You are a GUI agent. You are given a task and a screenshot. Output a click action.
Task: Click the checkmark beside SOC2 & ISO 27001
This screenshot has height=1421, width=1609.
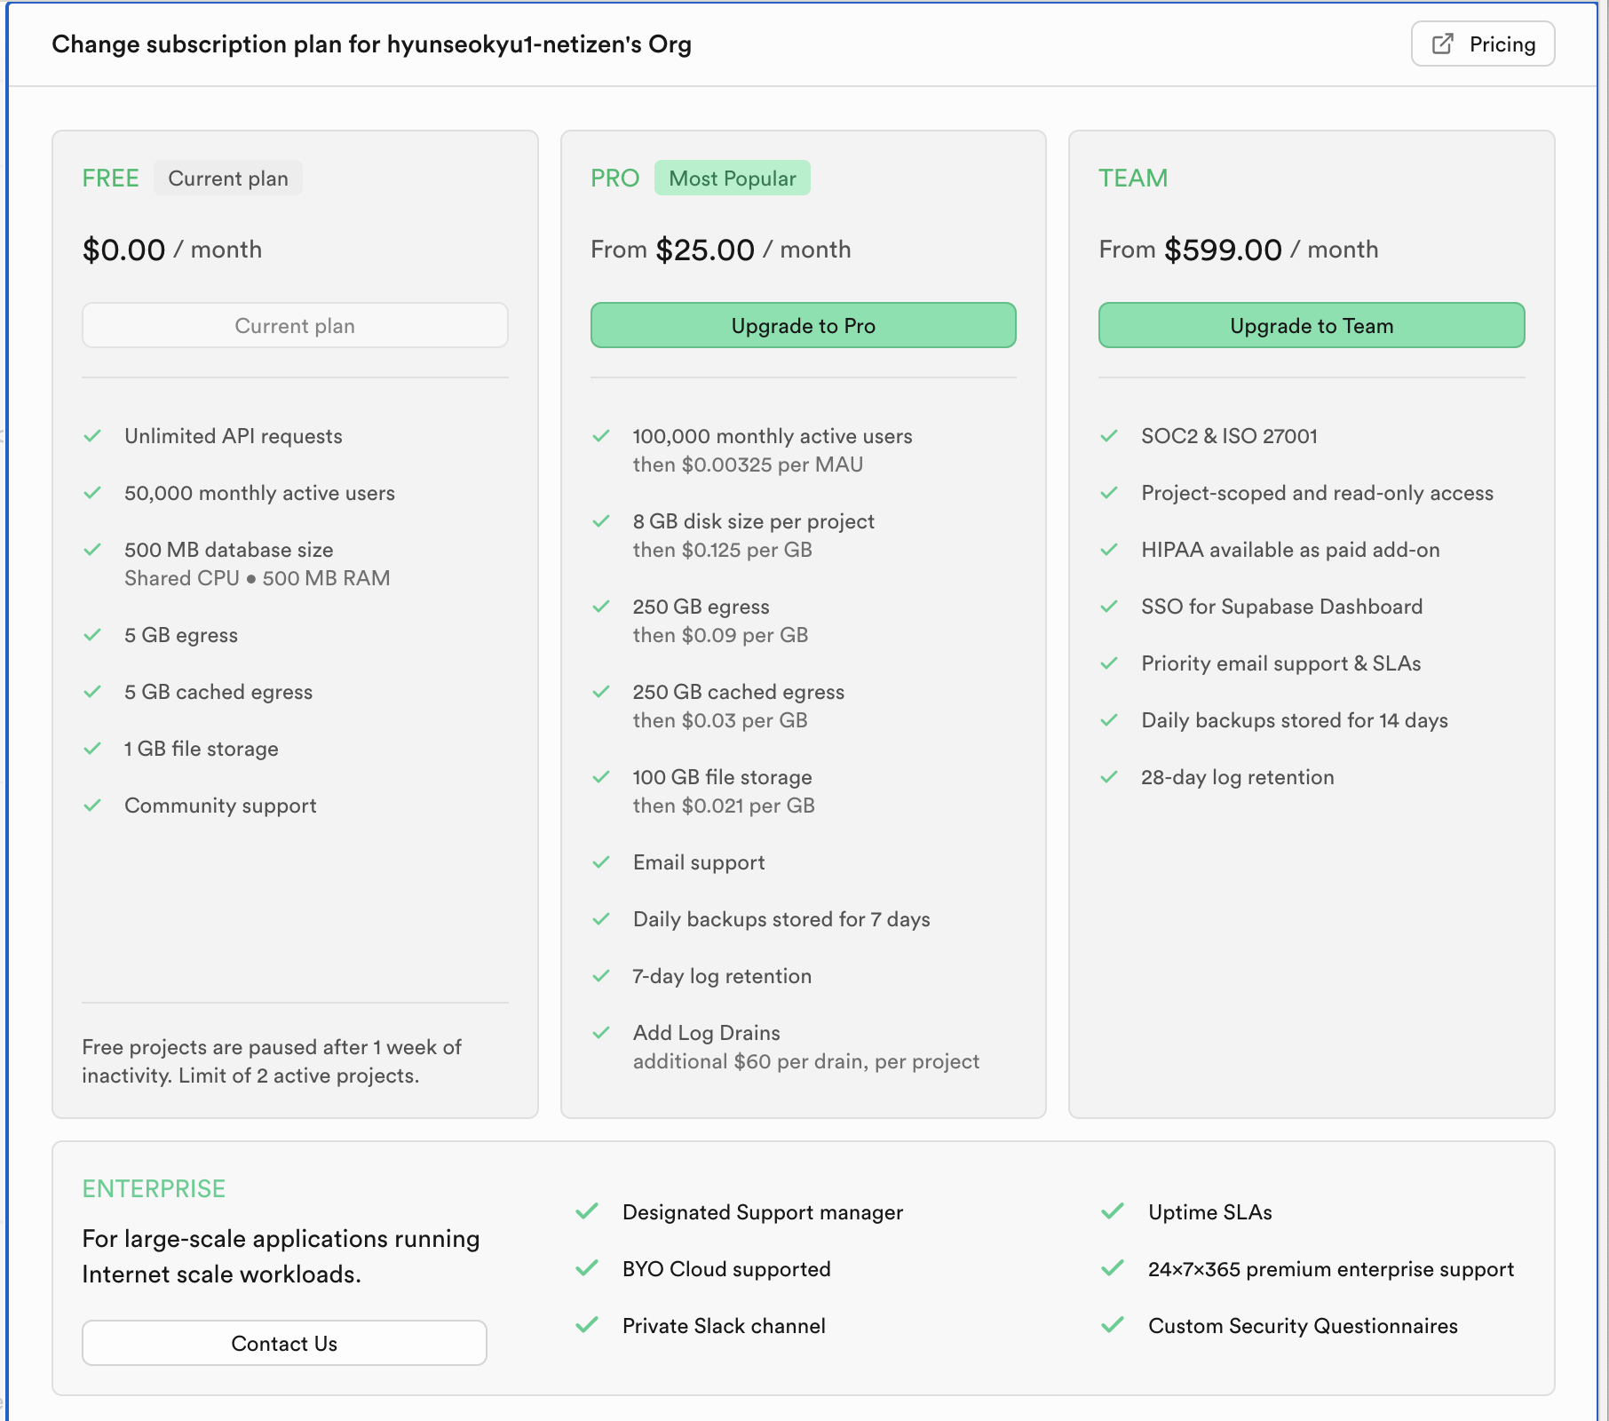(1109, 436)
